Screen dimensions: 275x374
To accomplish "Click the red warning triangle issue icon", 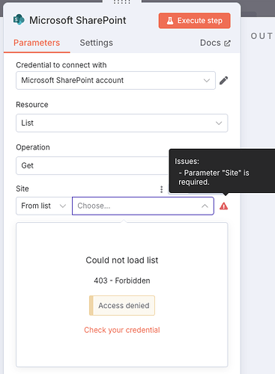I will point(223,206).
